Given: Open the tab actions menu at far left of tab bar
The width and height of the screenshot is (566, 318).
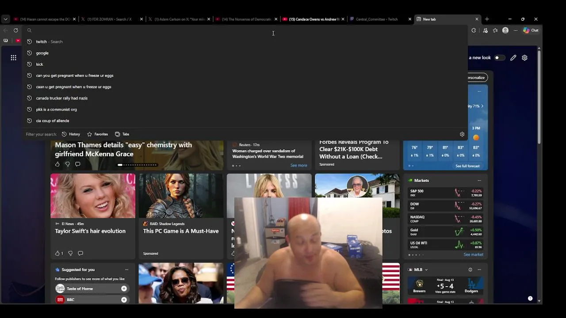Looking at the screenshot, I should point(5,19).
